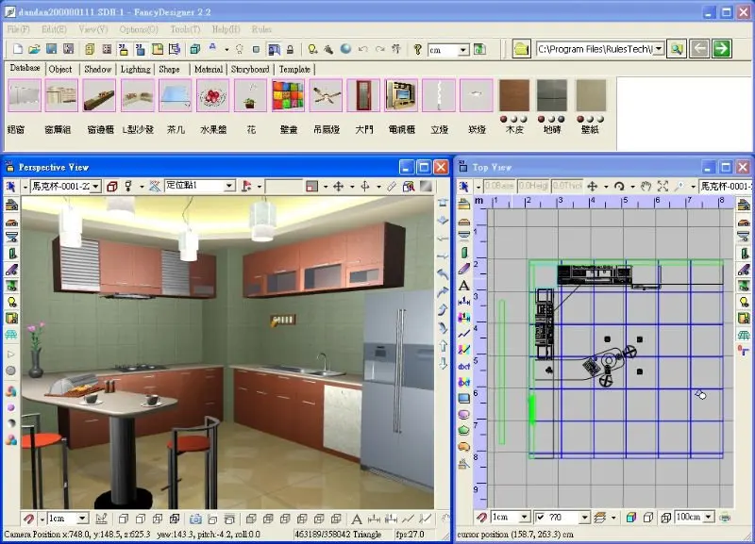Select first radio dot under 木皮
Image resolution: width=755 pixels, height=544 pixels.
[504, 119]
